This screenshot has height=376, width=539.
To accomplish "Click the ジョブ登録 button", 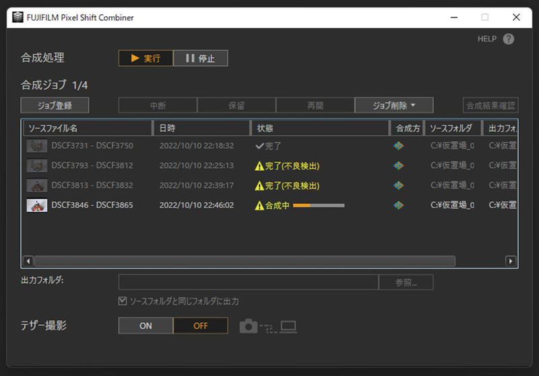I will pyautogui.click(x=55, y=106).
